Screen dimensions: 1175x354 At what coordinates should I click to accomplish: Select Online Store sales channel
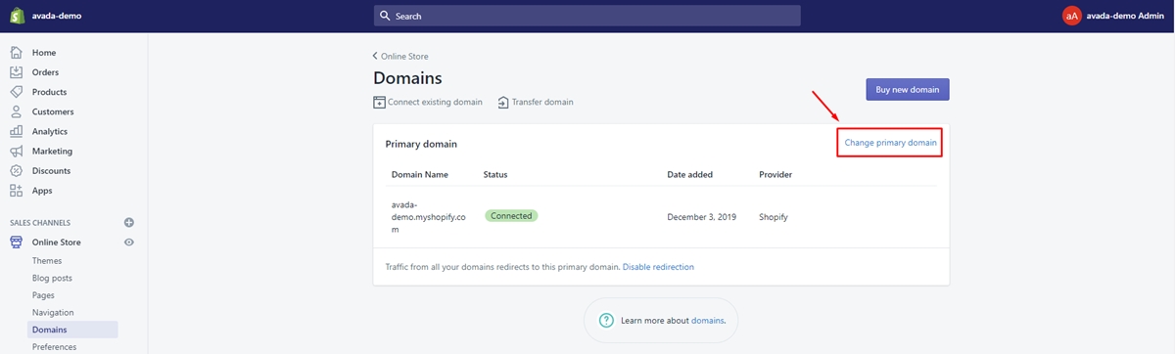click(57, 243)
